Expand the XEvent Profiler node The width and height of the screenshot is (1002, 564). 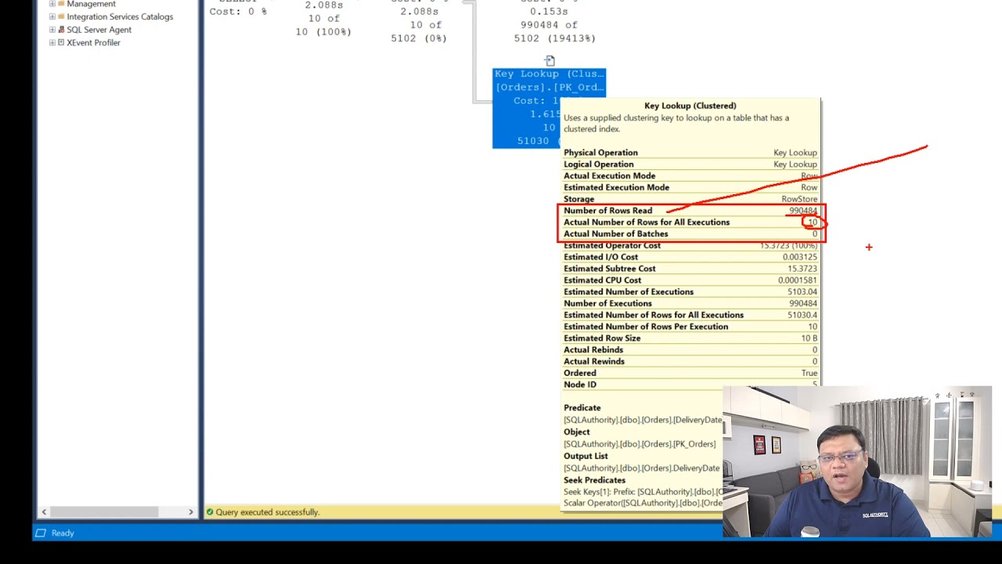click(52, 42)
